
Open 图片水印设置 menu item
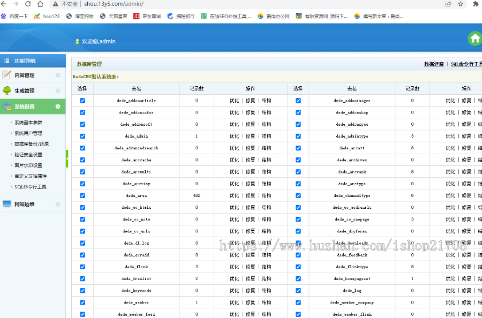click(x=28, y=165)
